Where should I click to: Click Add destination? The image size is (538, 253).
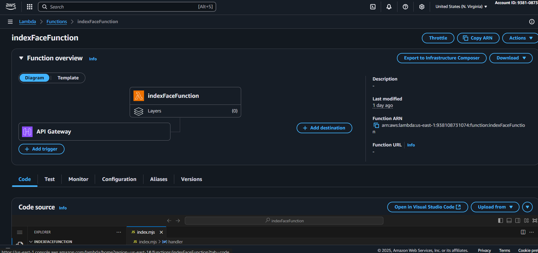tap(324, 128)
